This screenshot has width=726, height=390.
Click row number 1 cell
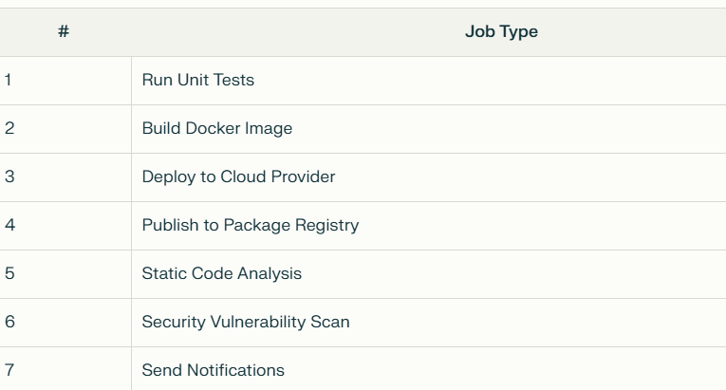pyautogui.click(x=65, y=81)
